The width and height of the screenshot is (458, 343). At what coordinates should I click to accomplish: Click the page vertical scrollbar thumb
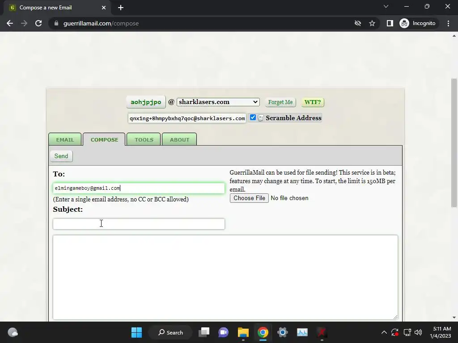pyautogui.click(x=454, y=143)
